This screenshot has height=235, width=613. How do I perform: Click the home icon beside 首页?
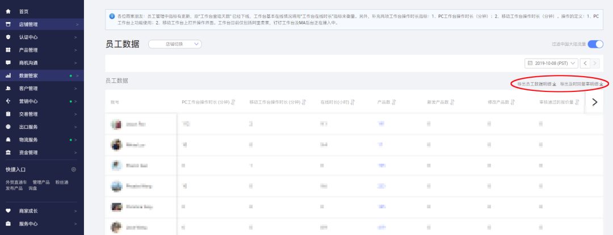tap(8, 12)
